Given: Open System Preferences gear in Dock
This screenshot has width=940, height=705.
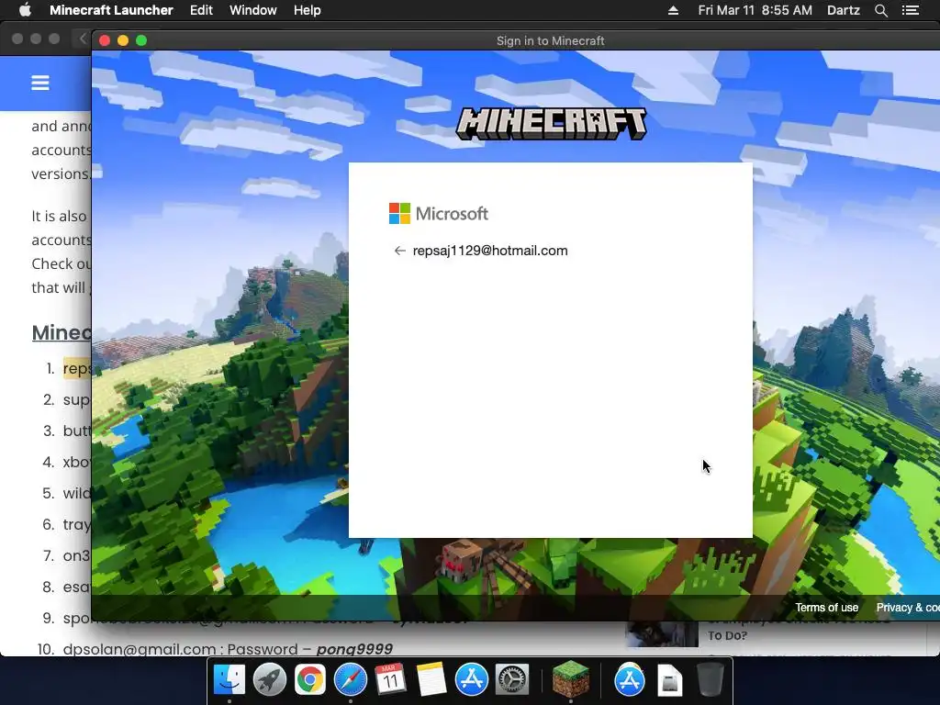Looking at the screenshot, I should tap(512, 680).
